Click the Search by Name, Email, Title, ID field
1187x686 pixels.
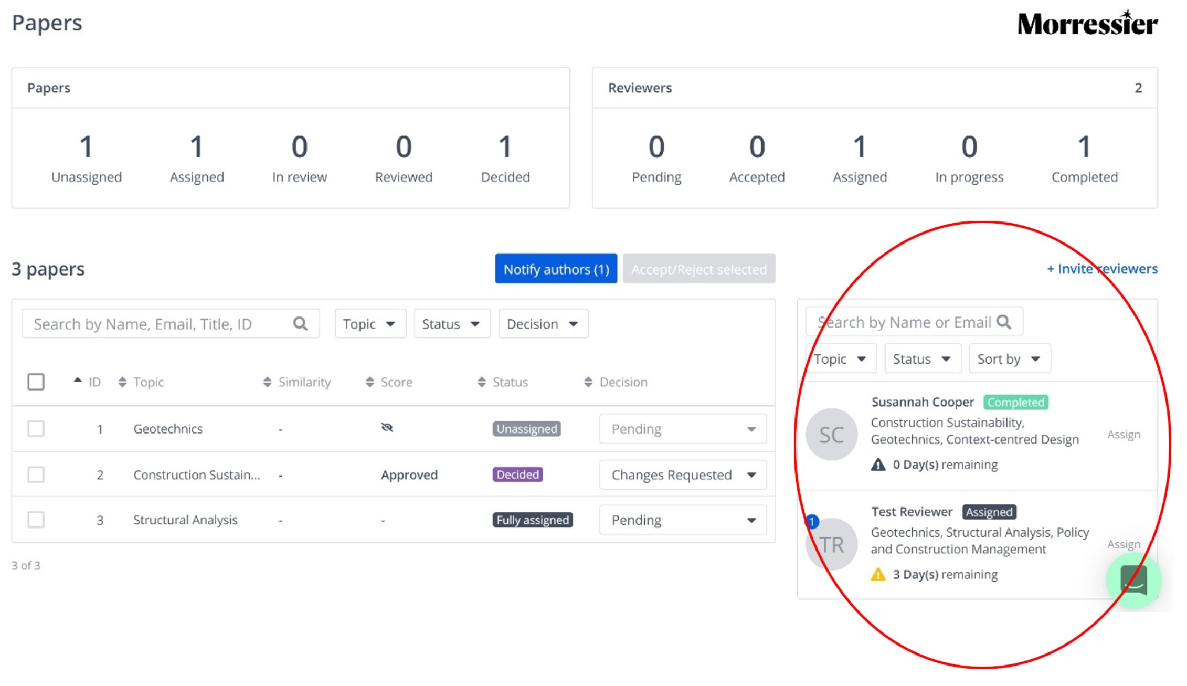coord(171,324)
